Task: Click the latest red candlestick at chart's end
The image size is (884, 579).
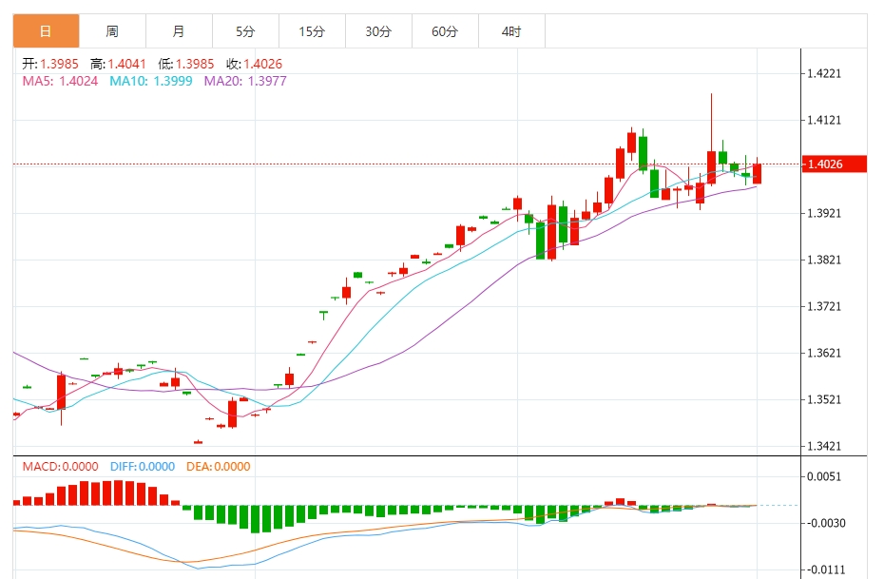Action: point(758,173)
